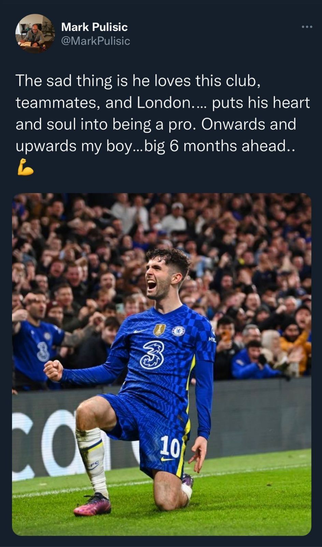Click Mark Pulisic's profile avatar

point(36,33)
